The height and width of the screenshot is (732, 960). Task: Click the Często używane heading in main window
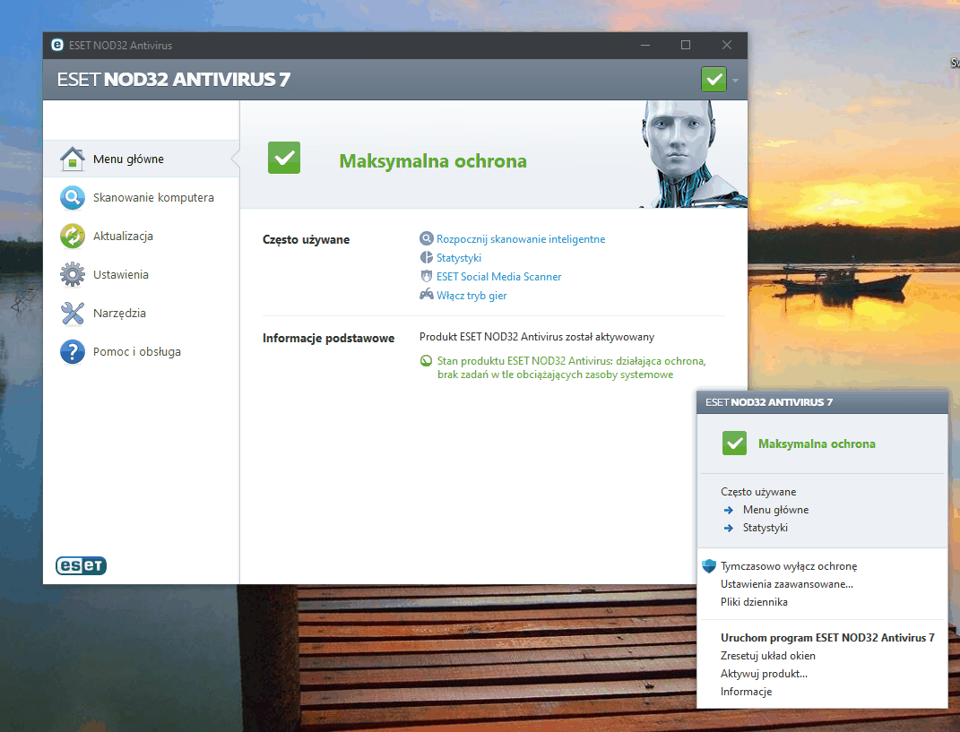307,240
